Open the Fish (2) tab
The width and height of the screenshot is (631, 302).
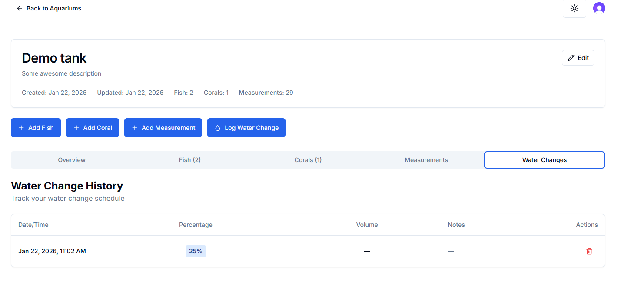pyautogui.click(x=189, y=160)
